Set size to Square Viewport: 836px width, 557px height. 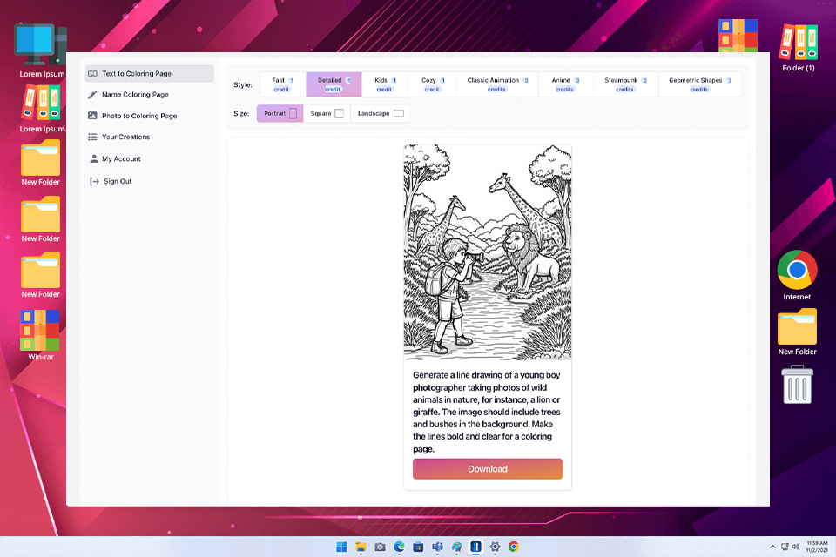point(327,113)
